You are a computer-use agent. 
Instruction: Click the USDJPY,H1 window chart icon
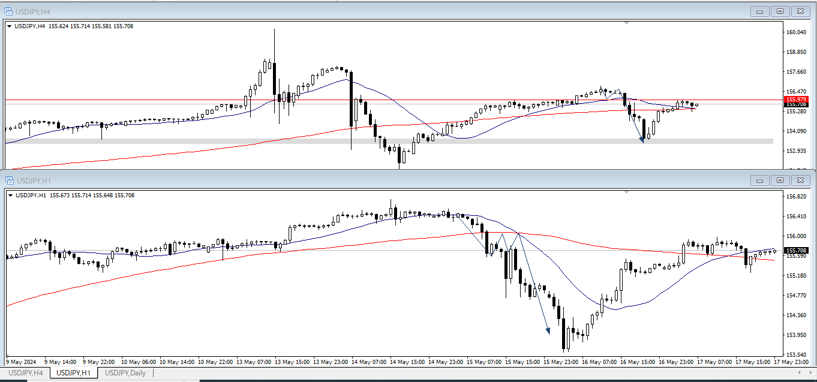[9, 181]
